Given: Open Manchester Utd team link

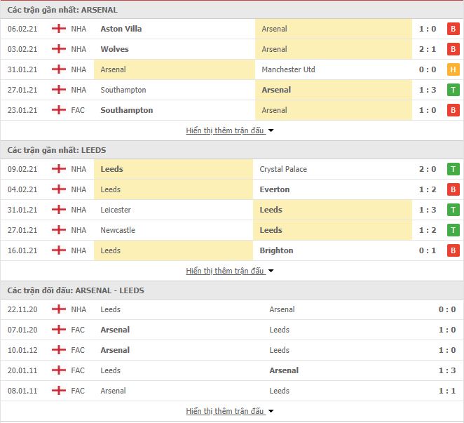Looking at the screenshot, I should (x=288, y=69).
